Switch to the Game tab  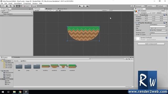point(49,9)
